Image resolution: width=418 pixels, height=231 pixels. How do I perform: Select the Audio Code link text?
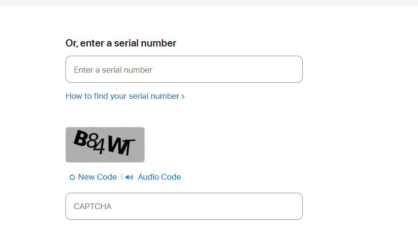tap(159, 177)
